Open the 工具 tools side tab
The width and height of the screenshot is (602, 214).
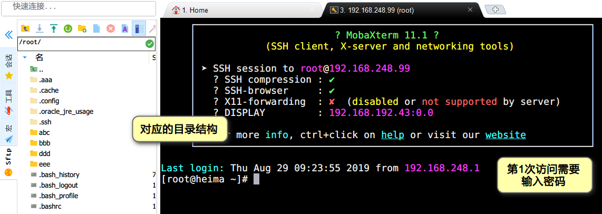[x=9, y=102]
